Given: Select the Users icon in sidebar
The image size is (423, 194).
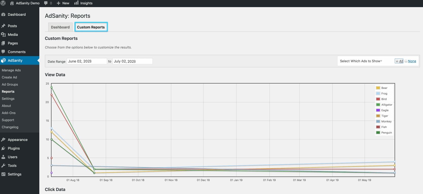Looking at the screenshot, I should 3,157.
